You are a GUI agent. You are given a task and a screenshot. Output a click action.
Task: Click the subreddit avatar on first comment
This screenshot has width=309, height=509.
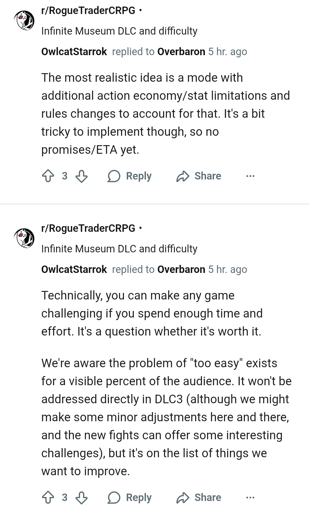[x=24, y=21]
